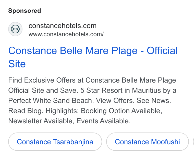Click the Newsletter Available text
Image resolution: width=194 pixels, height=159 pixels.
pyautogui.click(x=41, y=121)
